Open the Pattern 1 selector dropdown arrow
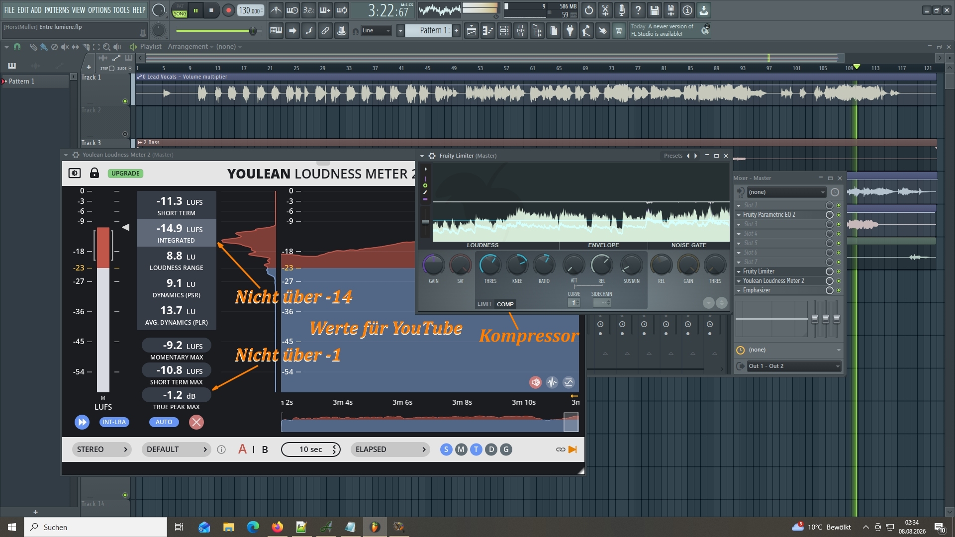Viewport: 955px width, 537px height. (x=400, y=31)
